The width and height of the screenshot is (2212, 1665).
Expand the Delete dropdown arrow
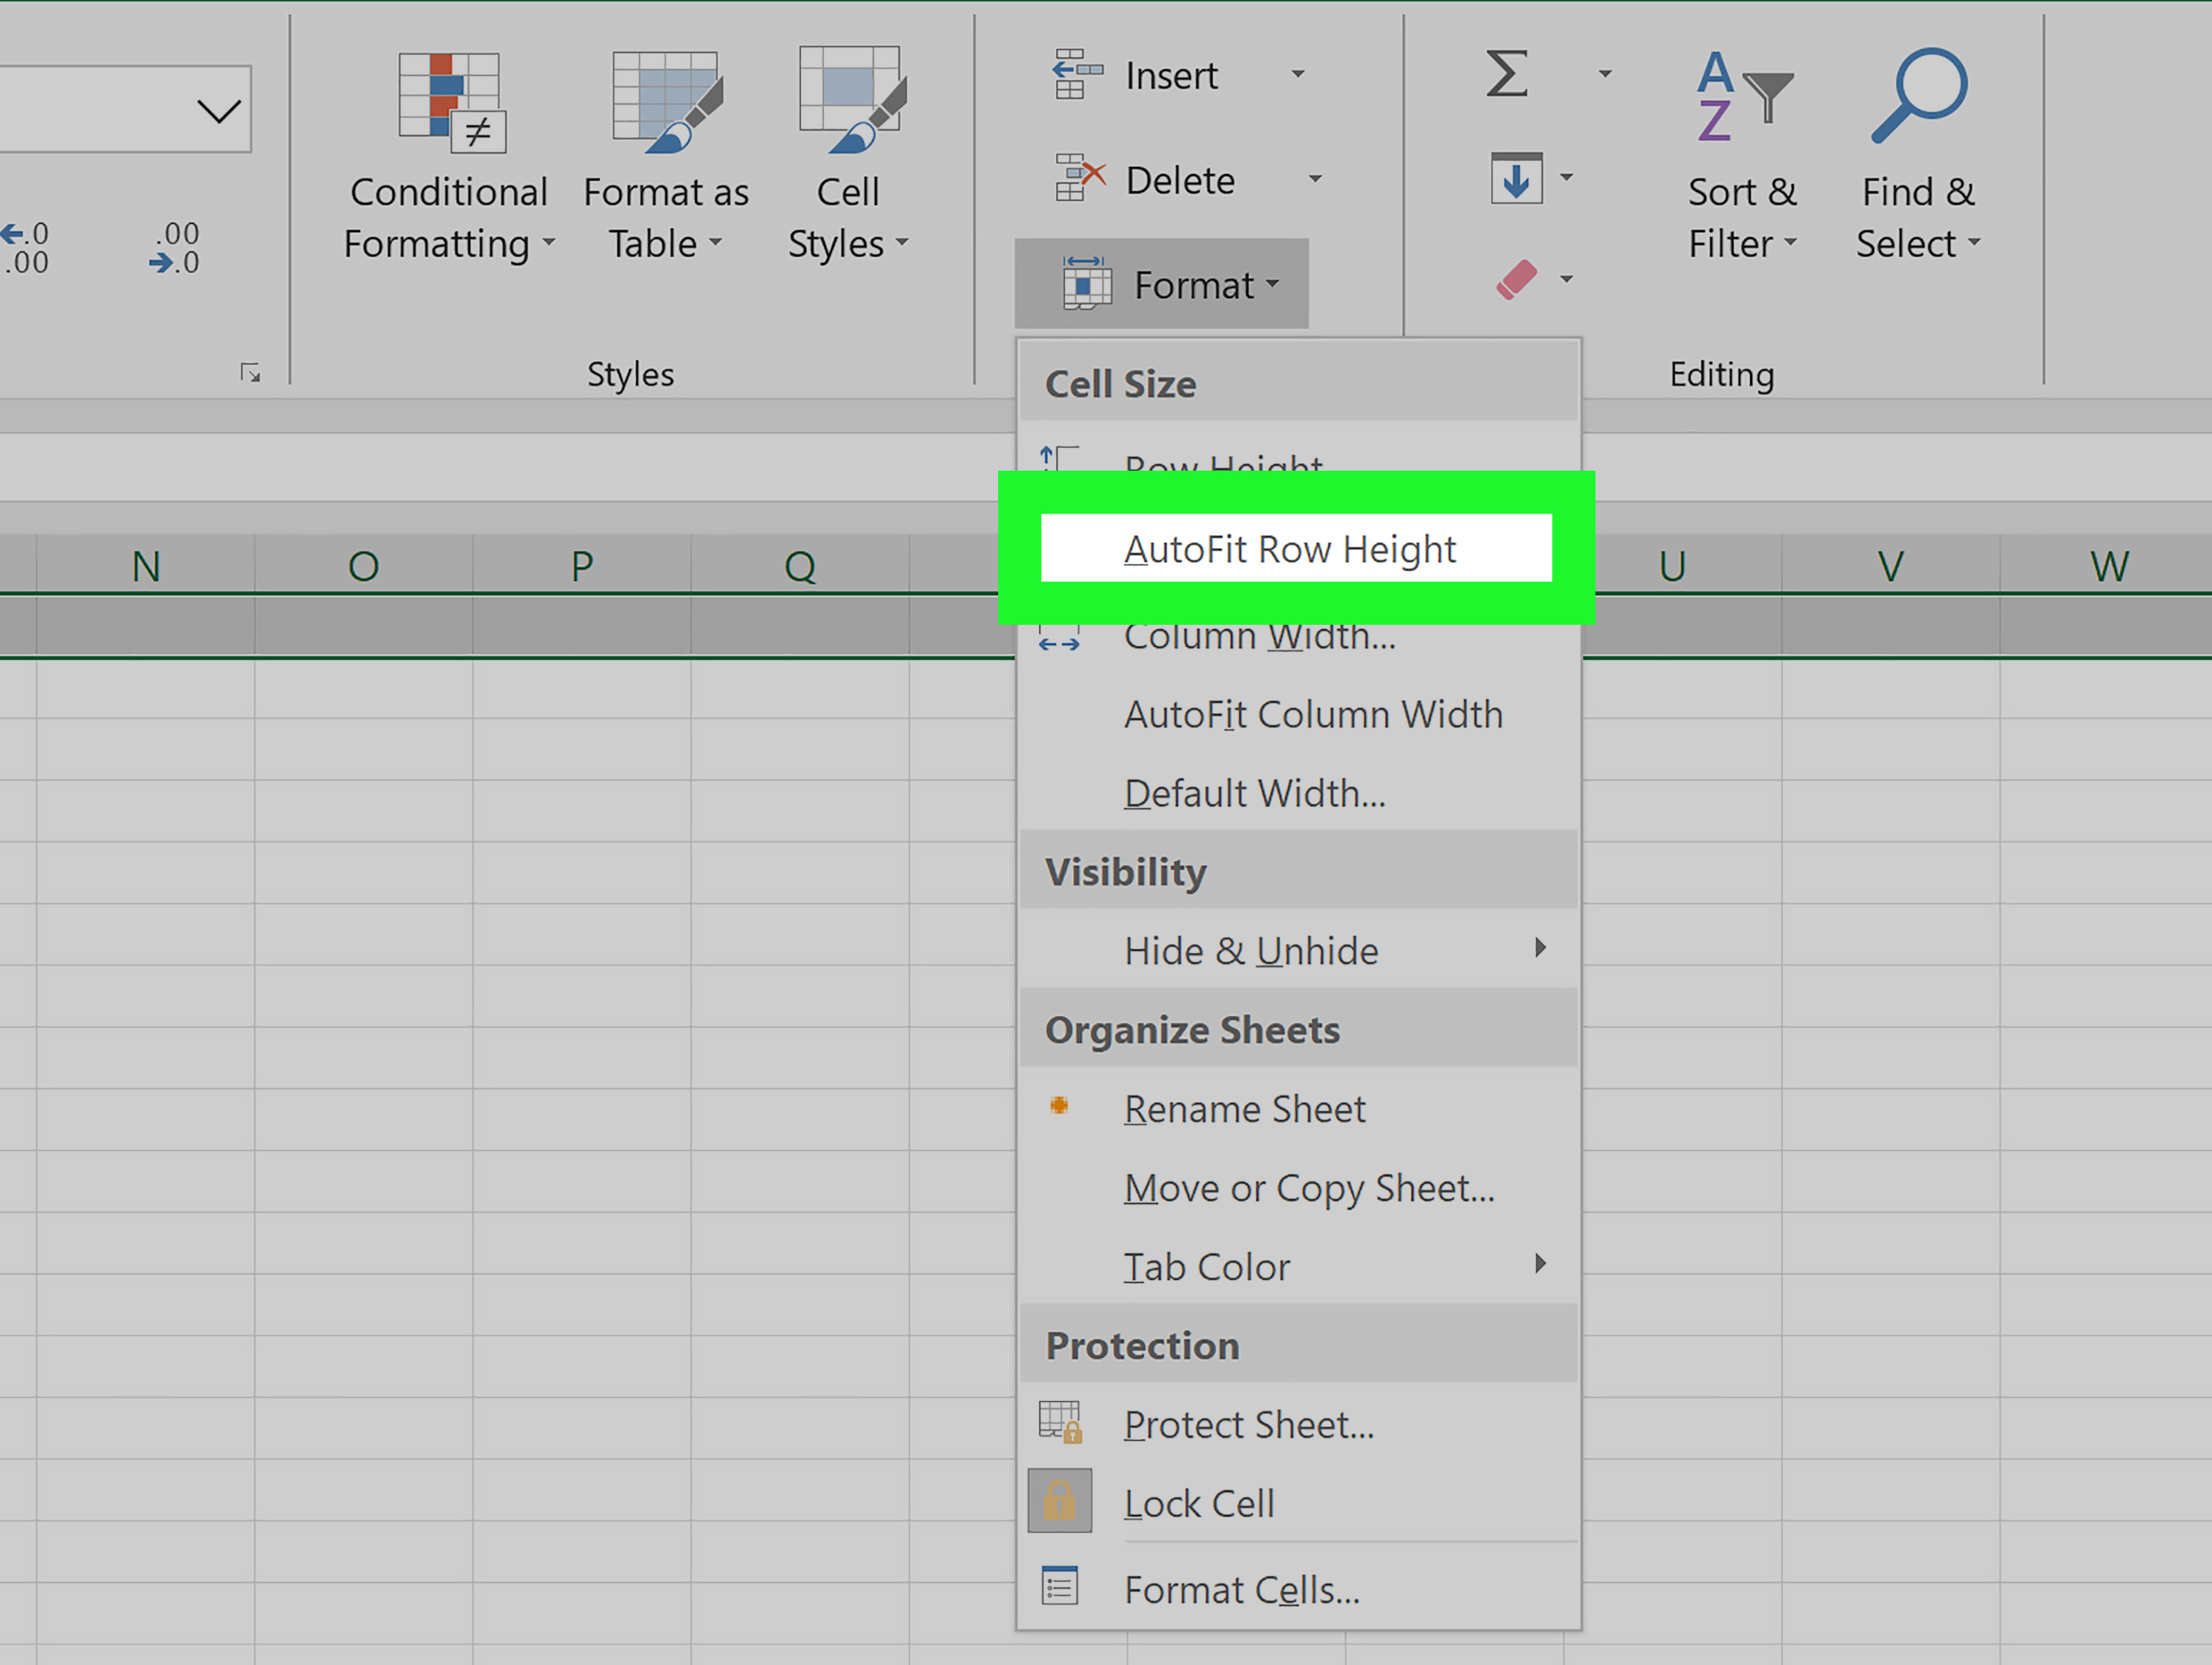click(x=1315, y=179)
